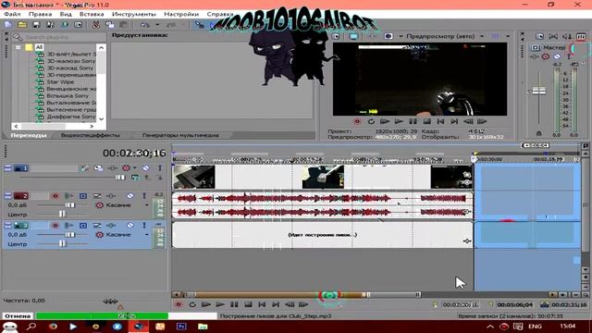
Task: Click the Cut scissors icon
Action: (x=96, y=25)
